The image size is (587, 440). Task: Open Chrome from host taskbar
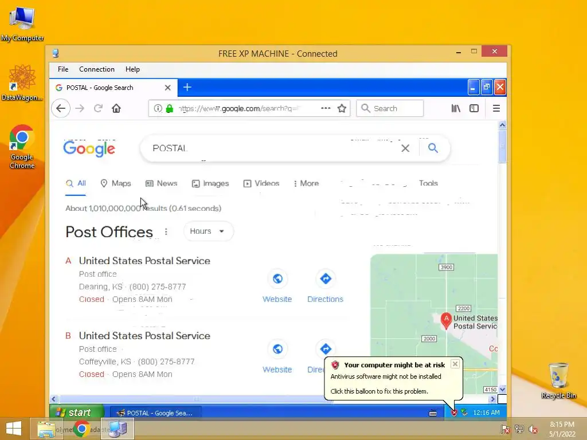coord(81,429)
